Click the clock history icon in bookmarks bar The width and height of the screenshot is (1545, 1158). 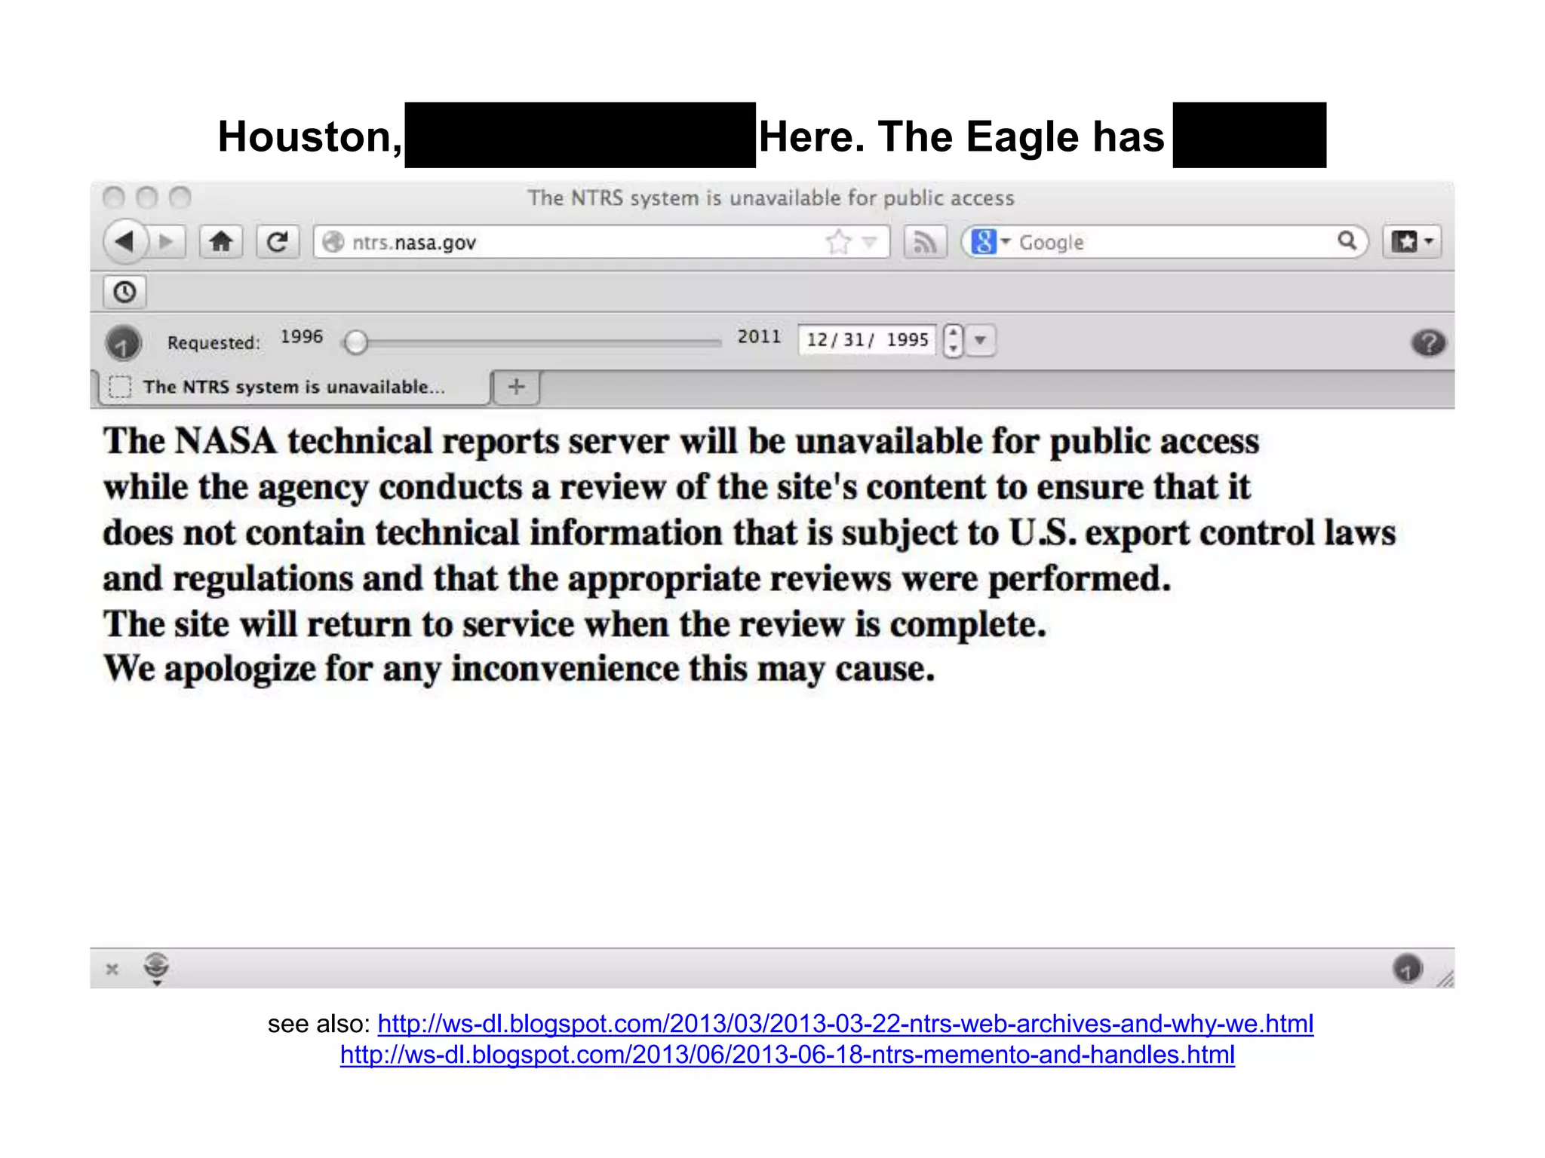[x=125, y=292]
